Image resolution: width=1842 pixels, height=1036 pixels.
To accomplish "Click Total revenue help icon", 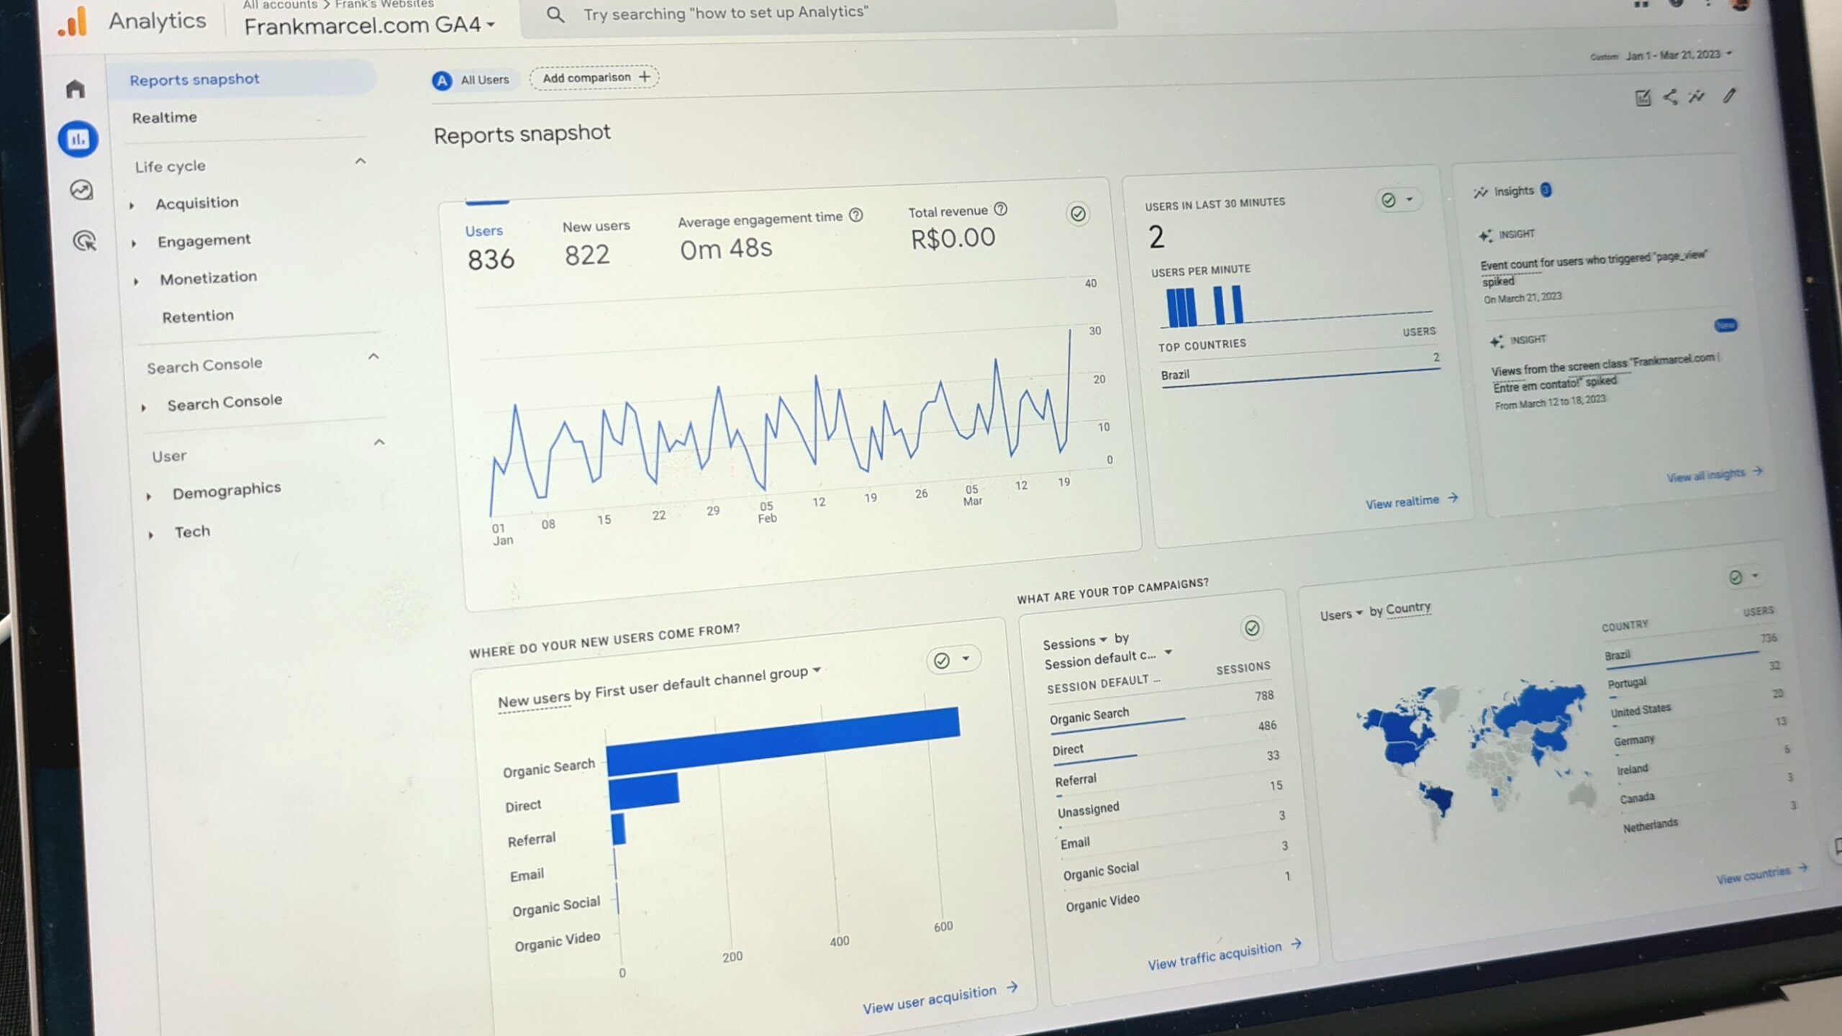I will [1000, 209].
